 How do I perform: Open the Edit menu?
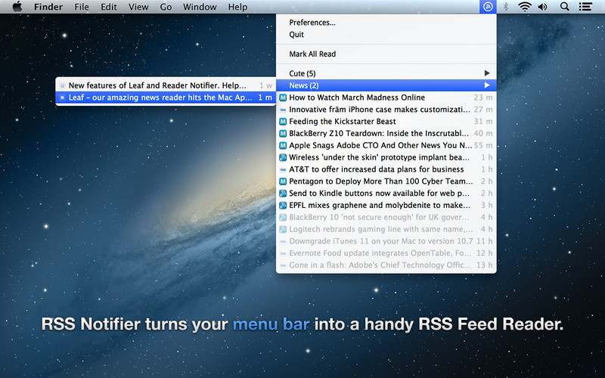coord(108,7)
